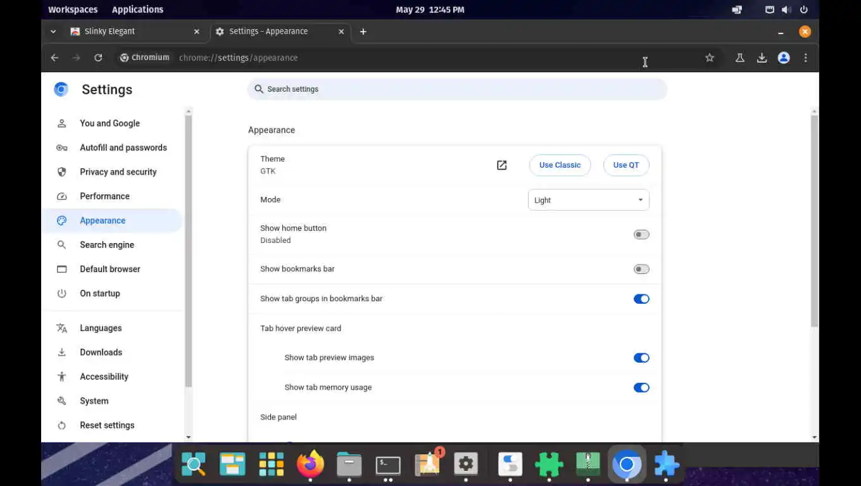The width and height of the screenshot is (861, 486).
Task: Disable Show tab preview images switch
Action: click(x=641, y=358)
